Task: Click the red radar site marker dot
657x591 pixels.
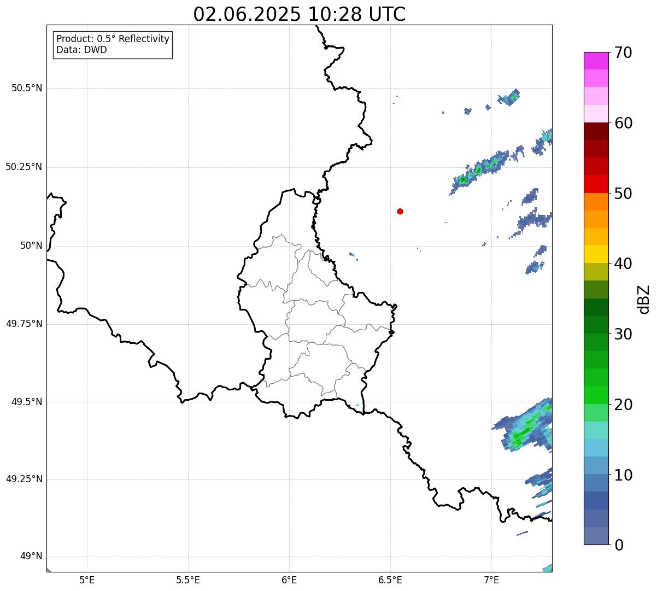Action: [x=400, y=211]
